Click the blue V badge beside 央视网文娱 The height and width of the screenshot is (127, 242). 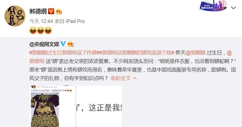(63, 44)
